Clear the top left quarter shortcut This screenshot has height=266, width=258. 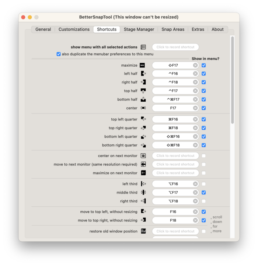(195, 119)
